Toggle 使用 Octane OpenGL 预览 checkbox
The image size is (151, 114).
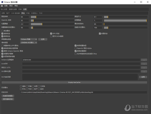click(x=3, y=51)
